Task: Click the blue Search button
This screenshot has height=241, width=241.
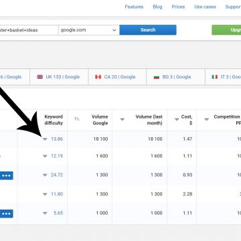Action: pos(148,30)
